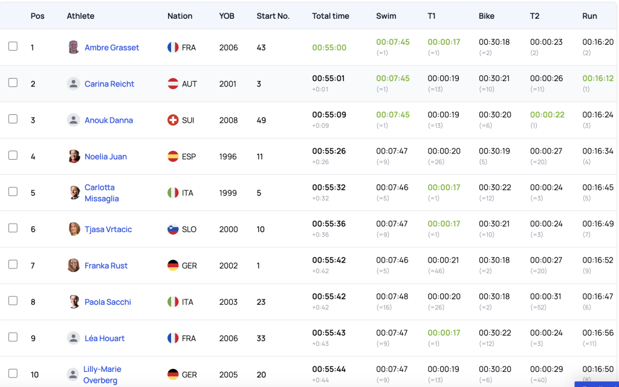Tick the checkbox for Ambre Grasset's row
Viewport: 619px width, 387px height.
click(13, 46)
